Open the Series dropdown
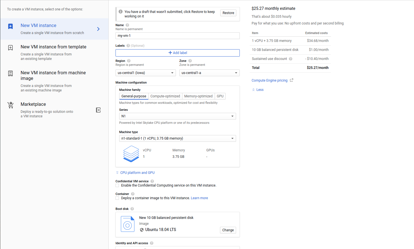Viewport: 414px width, 249px height. click(x=177, y=116)
